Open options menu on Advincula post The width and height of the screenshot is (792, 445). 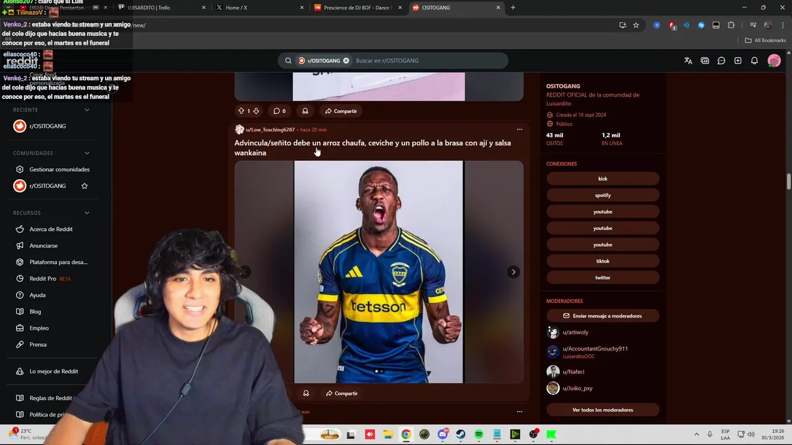click(x=520, y=130)
